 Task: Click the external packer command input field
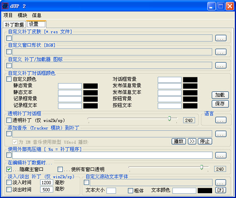112,155
